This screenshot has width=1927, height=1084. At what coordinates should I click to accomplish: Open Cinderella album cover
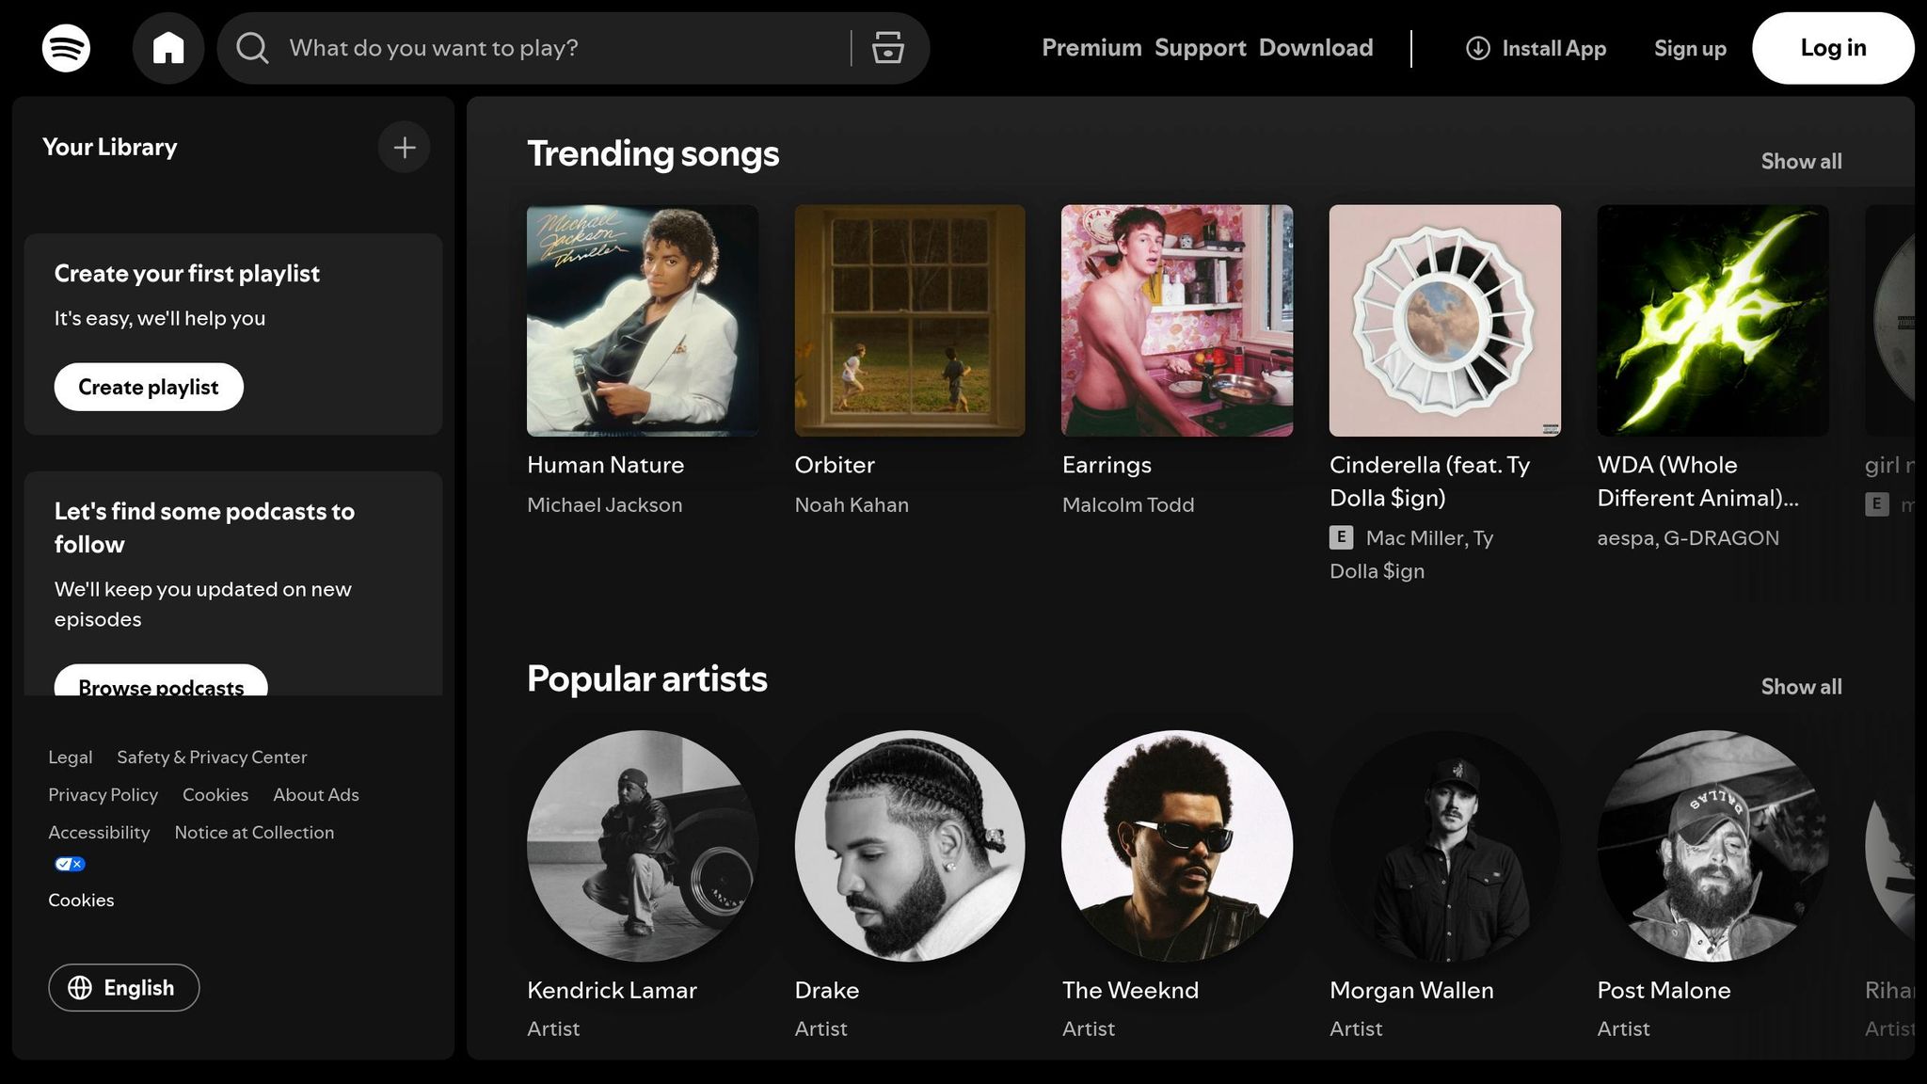point(1445,321)
